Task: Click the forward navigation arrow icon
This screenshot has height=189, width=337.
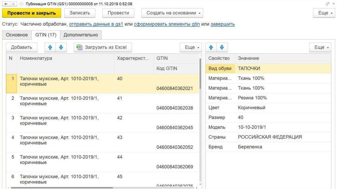Action: (13, 4)
